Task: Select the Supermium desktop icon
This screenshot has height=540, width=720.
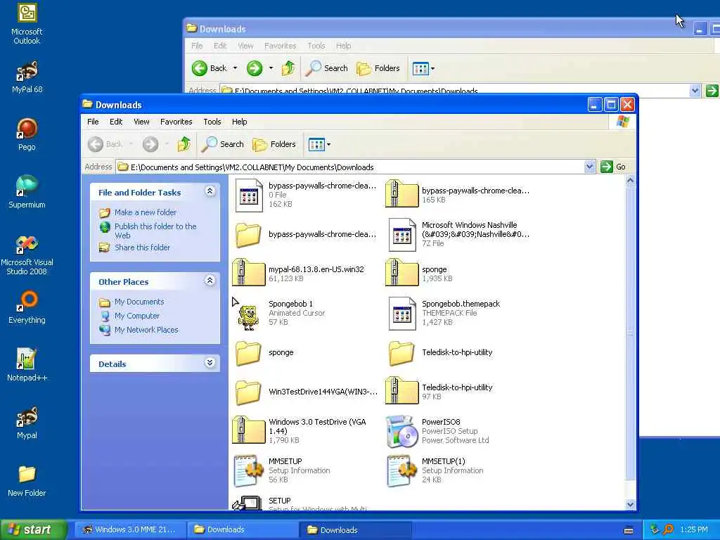Action: coord(27,192)
